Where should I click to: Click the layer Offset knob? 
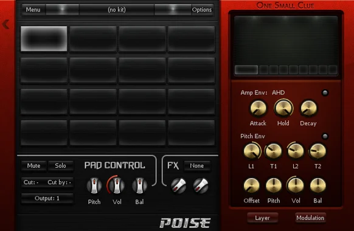click(251, 185)
